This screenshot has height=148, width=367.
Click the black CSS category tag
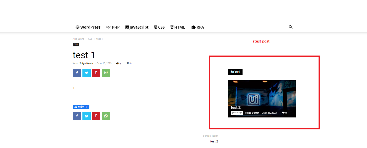(x=76, y=44)
